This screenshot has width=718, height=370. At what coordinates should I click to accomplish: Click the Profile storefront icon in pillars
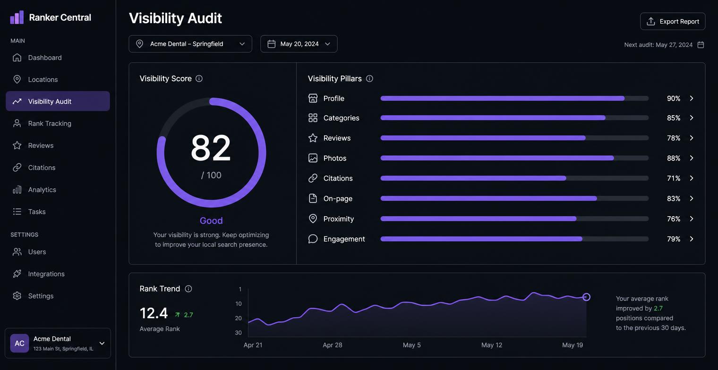pyautogui.click(x=313, y=98)
